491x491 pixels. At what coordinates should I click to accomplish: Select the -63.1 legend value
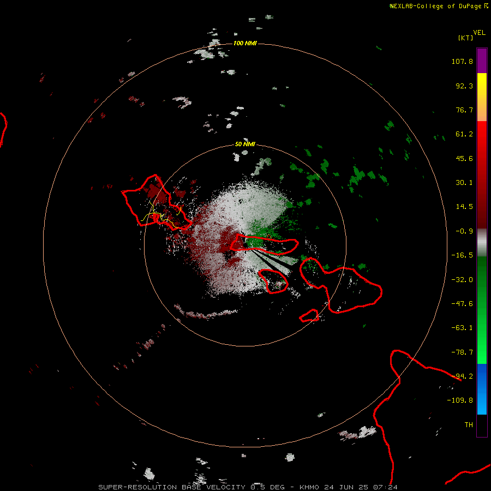pyautogui.click(x=462, y=328)
